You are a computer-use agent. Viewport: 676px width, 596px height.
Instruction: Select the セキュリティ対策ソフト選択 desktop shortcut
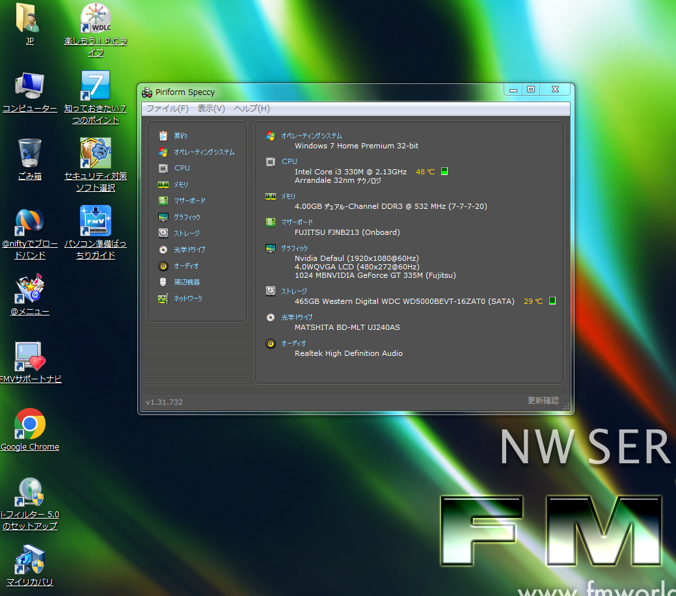(x=95, y=165)
